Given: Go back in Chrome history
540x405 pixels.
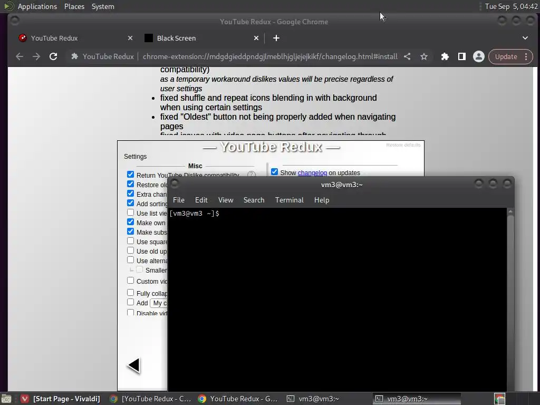Looking at the screenshot, I should click(20, 56).
